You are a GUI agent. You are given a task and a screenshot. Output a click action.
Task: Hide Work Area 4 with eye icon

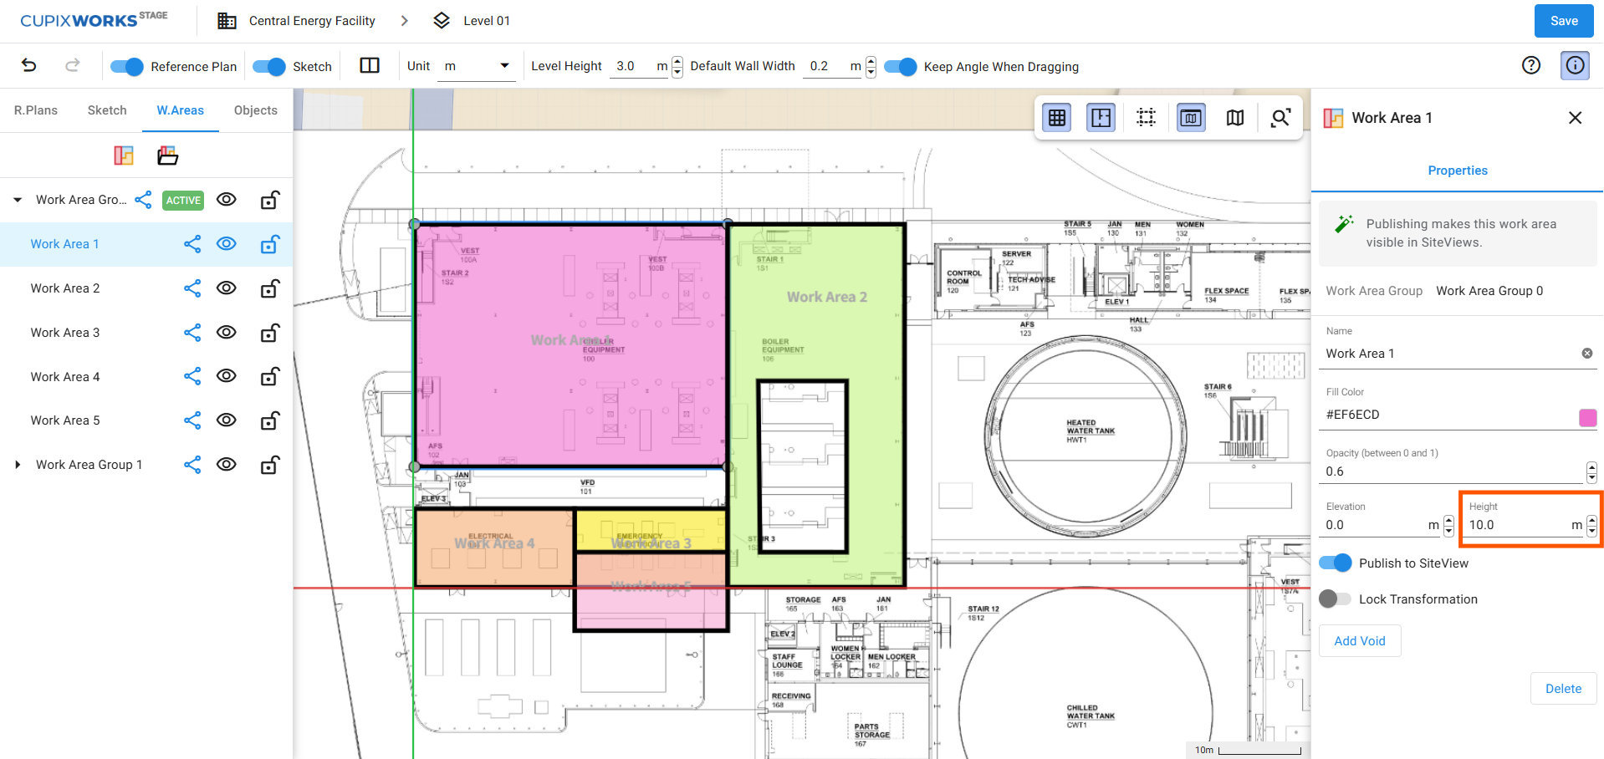(x=227, y=376)
